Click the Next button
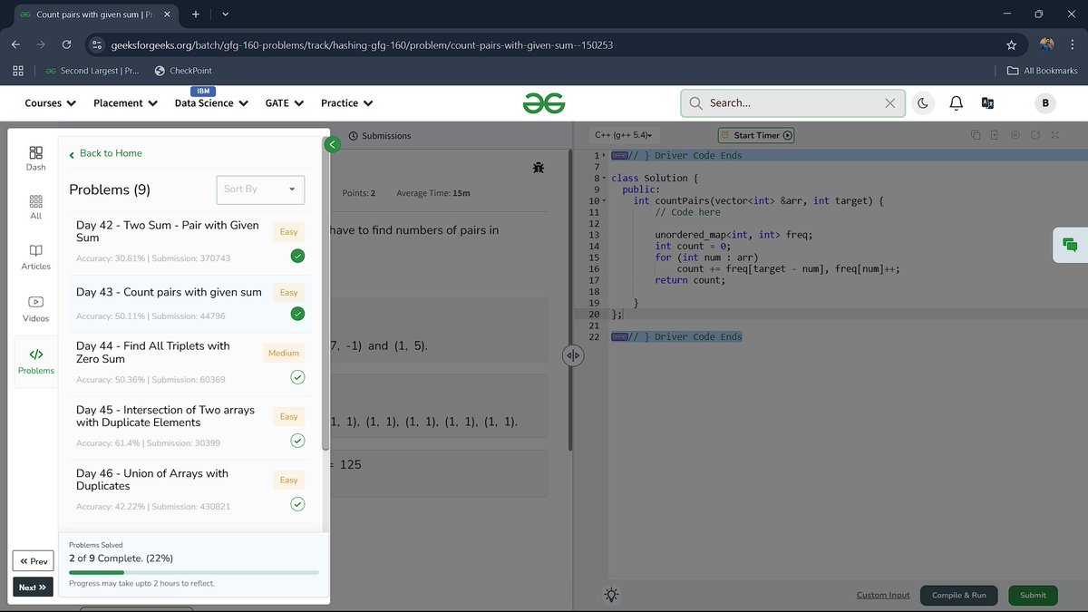 [x=34, y=588]
